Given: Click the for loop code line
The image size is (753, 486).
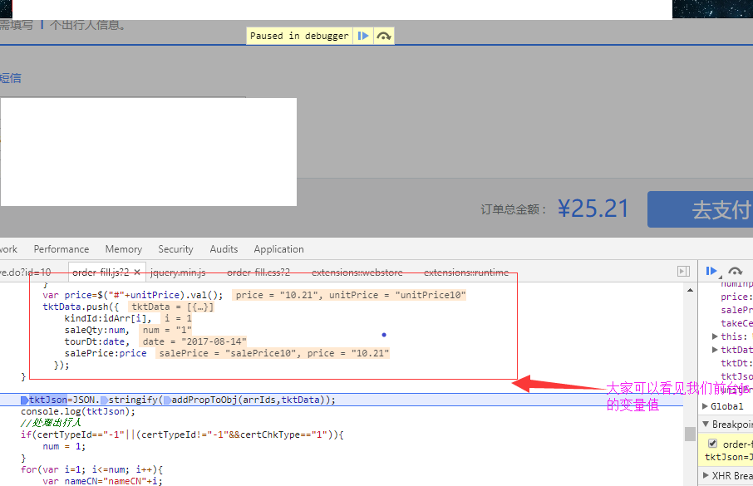Looking at the screenshot, I should pos(91,469).
